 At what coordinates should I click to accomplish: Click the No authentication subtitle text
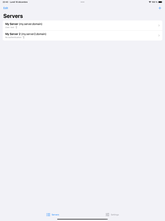pos(13,37)
